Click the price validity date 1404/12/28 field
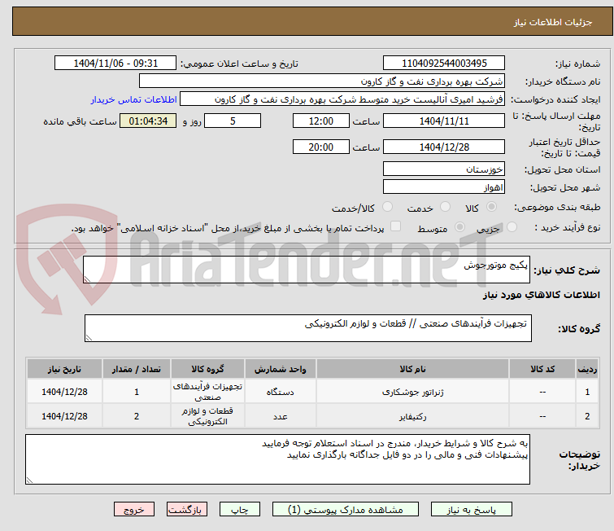The image size is (614, 531). tap(444, 147)
